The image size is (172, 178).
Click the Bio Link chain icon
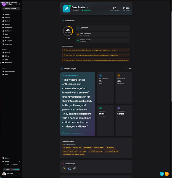pos(3,37)
